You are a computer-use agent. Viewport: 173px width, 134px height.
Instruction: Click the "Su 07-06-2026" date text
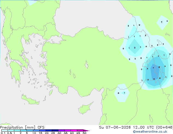click(115, 127)
